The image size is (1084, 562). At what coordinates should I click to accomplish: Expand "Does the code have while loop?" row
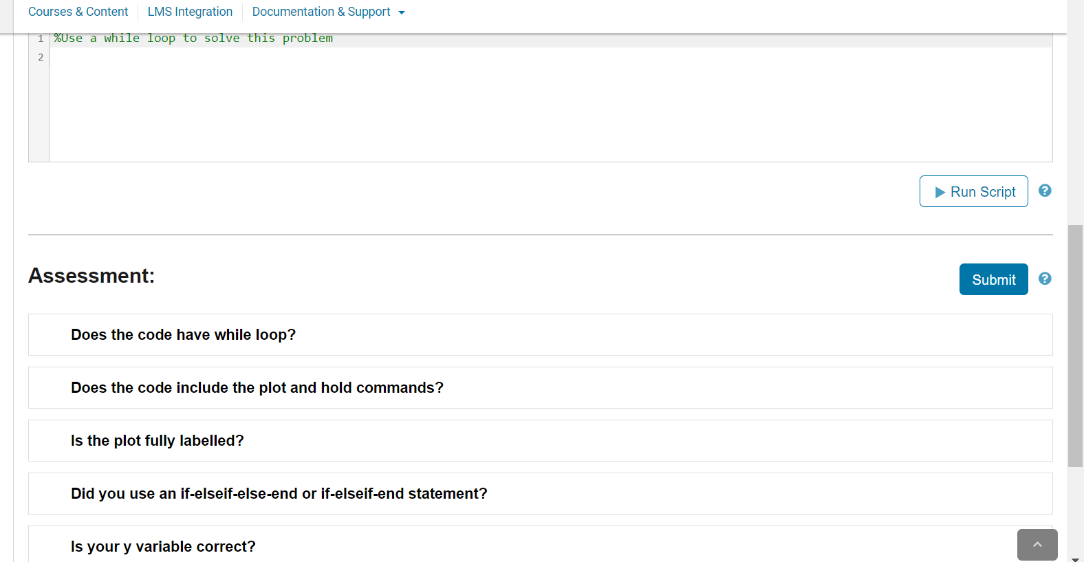(x=183, y=335)
